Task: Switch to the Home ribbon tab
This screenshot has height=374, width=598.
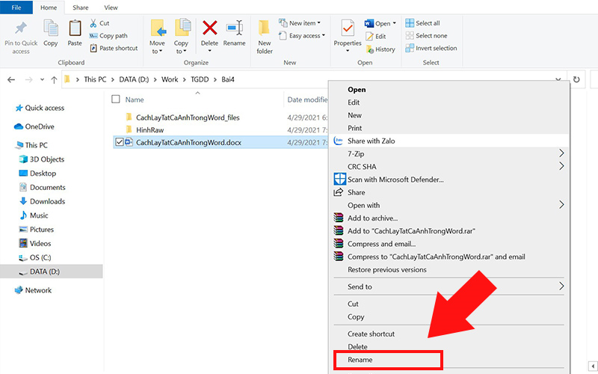Action: [x=49, y=7]
